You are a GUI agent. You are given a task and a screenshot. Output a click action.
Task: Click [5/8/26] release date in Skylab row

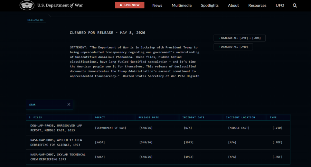tap(146, 157)
